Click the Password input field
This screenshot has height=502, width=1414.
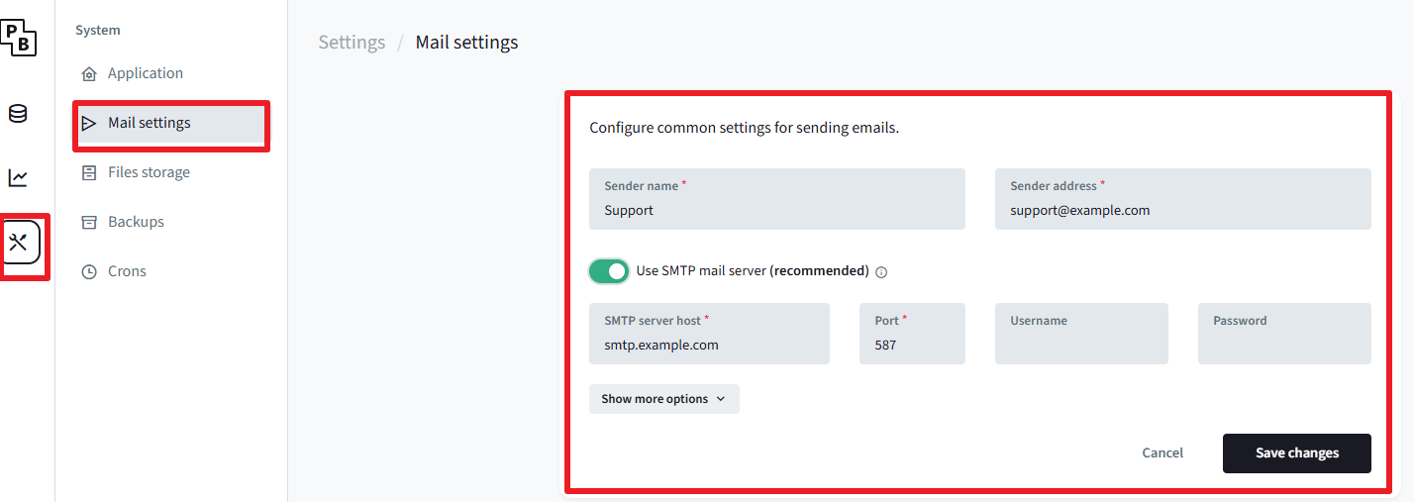coord(1283,345)
